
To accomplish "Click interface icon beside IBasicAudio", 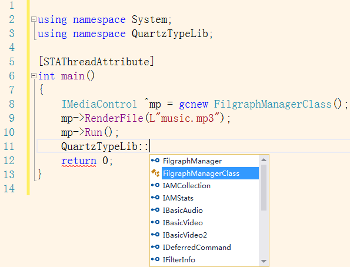I will [155, 210].
